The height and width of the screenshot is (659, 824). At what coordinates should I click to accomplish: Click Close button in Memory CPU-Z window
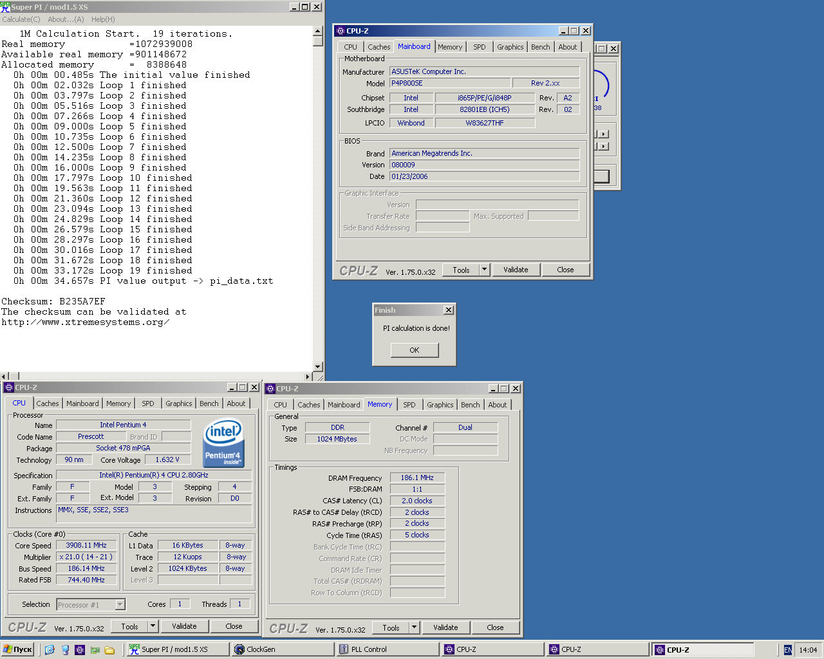(x=495, y=627)
